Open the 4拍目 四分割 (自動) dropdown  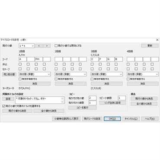tap(143, 74)
